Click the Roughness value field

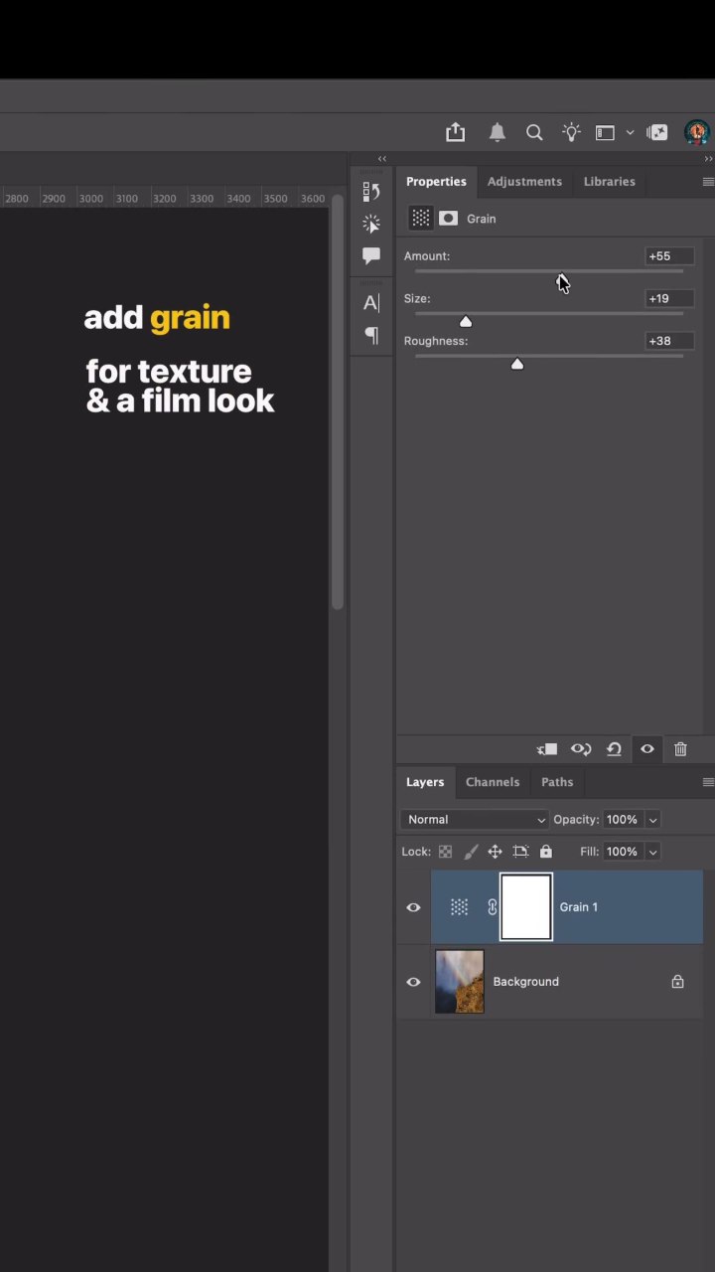pos(669,341)
